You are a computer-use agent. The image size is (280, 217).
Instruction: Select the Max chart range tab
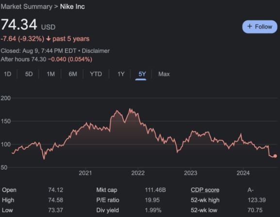[x=164, y=74]
